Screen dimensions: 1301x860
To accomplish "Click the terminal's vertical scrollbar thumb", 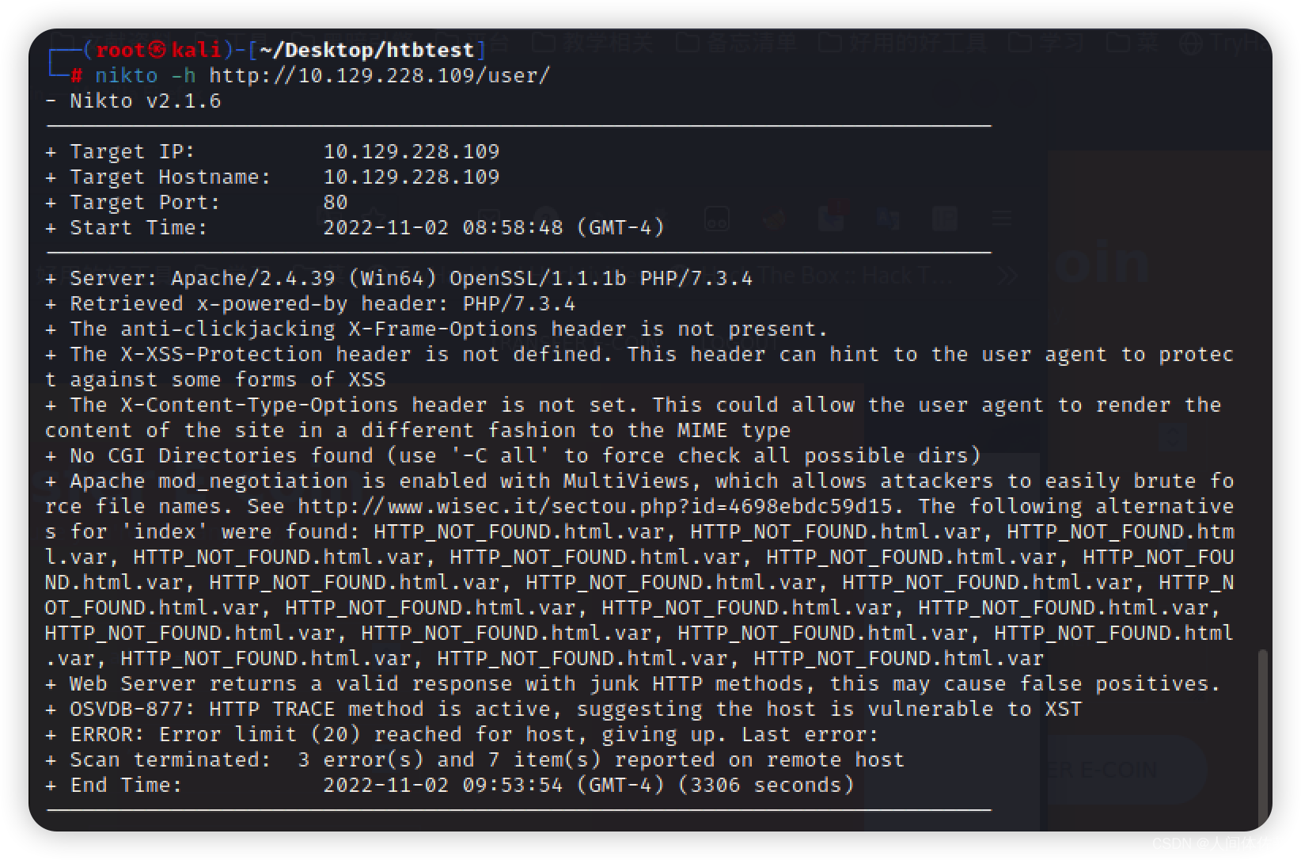I will pyautogui.click(x=1263, y=736).
